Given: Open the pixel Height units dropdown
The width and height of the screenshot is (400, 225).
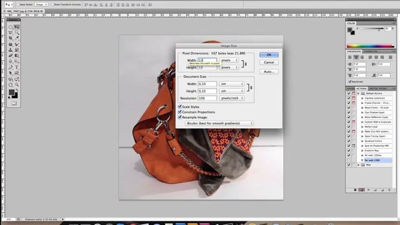Looking at the screenshot, I should 229,67.
